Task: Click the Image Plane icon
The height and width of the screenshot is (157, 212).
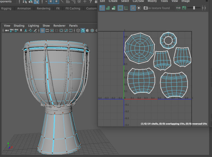Action: 26,30
